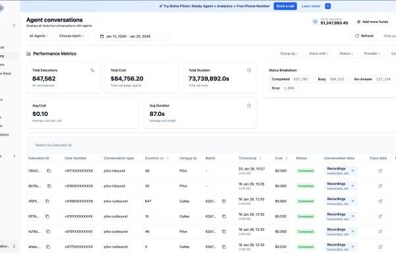Open the Group by dropdown
Viewport: 396px width, 254px height.
289,53
